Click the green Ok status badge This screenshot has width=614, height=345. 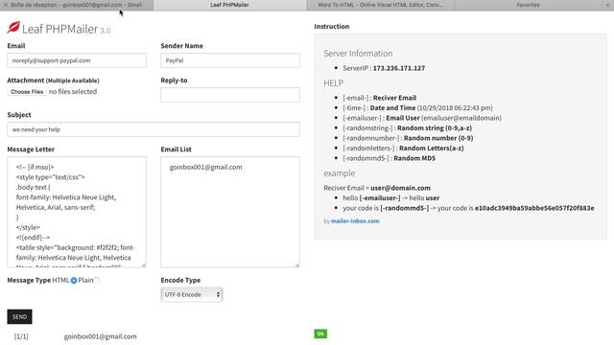click(320, 333)
